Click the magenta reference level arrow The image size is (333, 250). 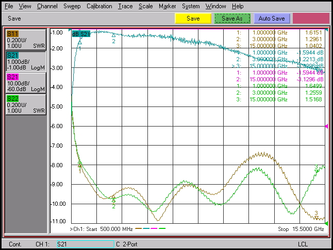click(x=326, y=126)
